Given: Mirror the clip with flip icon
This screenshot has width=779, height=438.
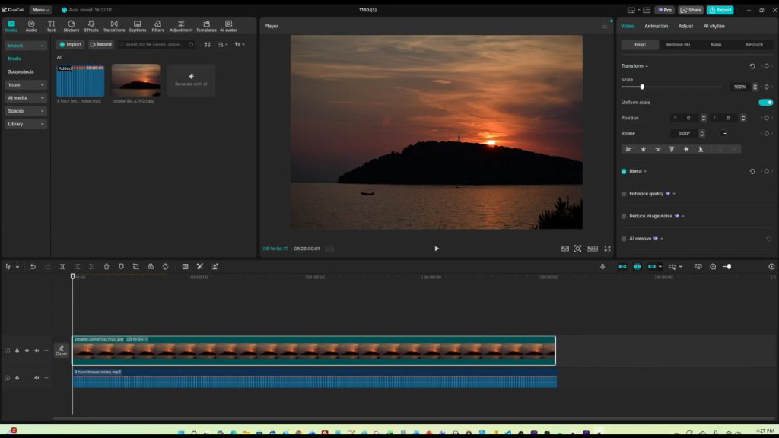Looking at the screenshot, I should 151,267.
